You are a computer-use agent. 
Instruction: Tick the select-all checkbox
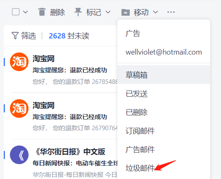pyautogui.click(x=16, y=12)
